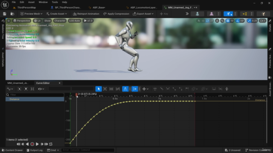Open curve display mode dropdown
The image size is (273, 153).
[10, 89]
